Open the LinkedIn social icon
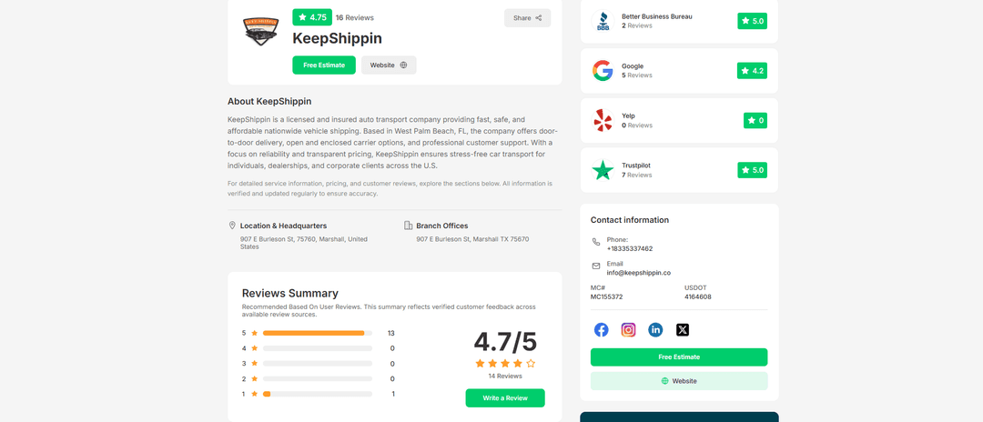 [655, 330]
